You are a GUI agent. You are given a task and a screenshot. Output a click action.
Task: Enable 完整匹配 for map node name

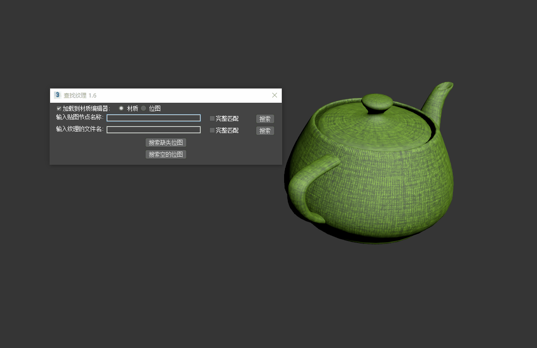click(212, 118)
